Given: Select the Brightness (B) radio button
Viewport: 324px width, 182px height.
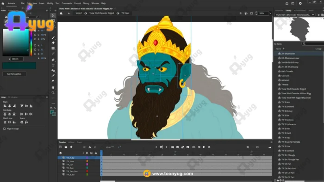Looking at the screenshot, I should 35,39.
